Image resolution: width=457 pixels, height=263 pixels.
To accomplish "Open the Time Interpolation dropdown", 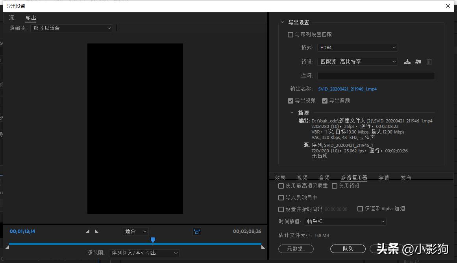I will click(x=345, y=222).
